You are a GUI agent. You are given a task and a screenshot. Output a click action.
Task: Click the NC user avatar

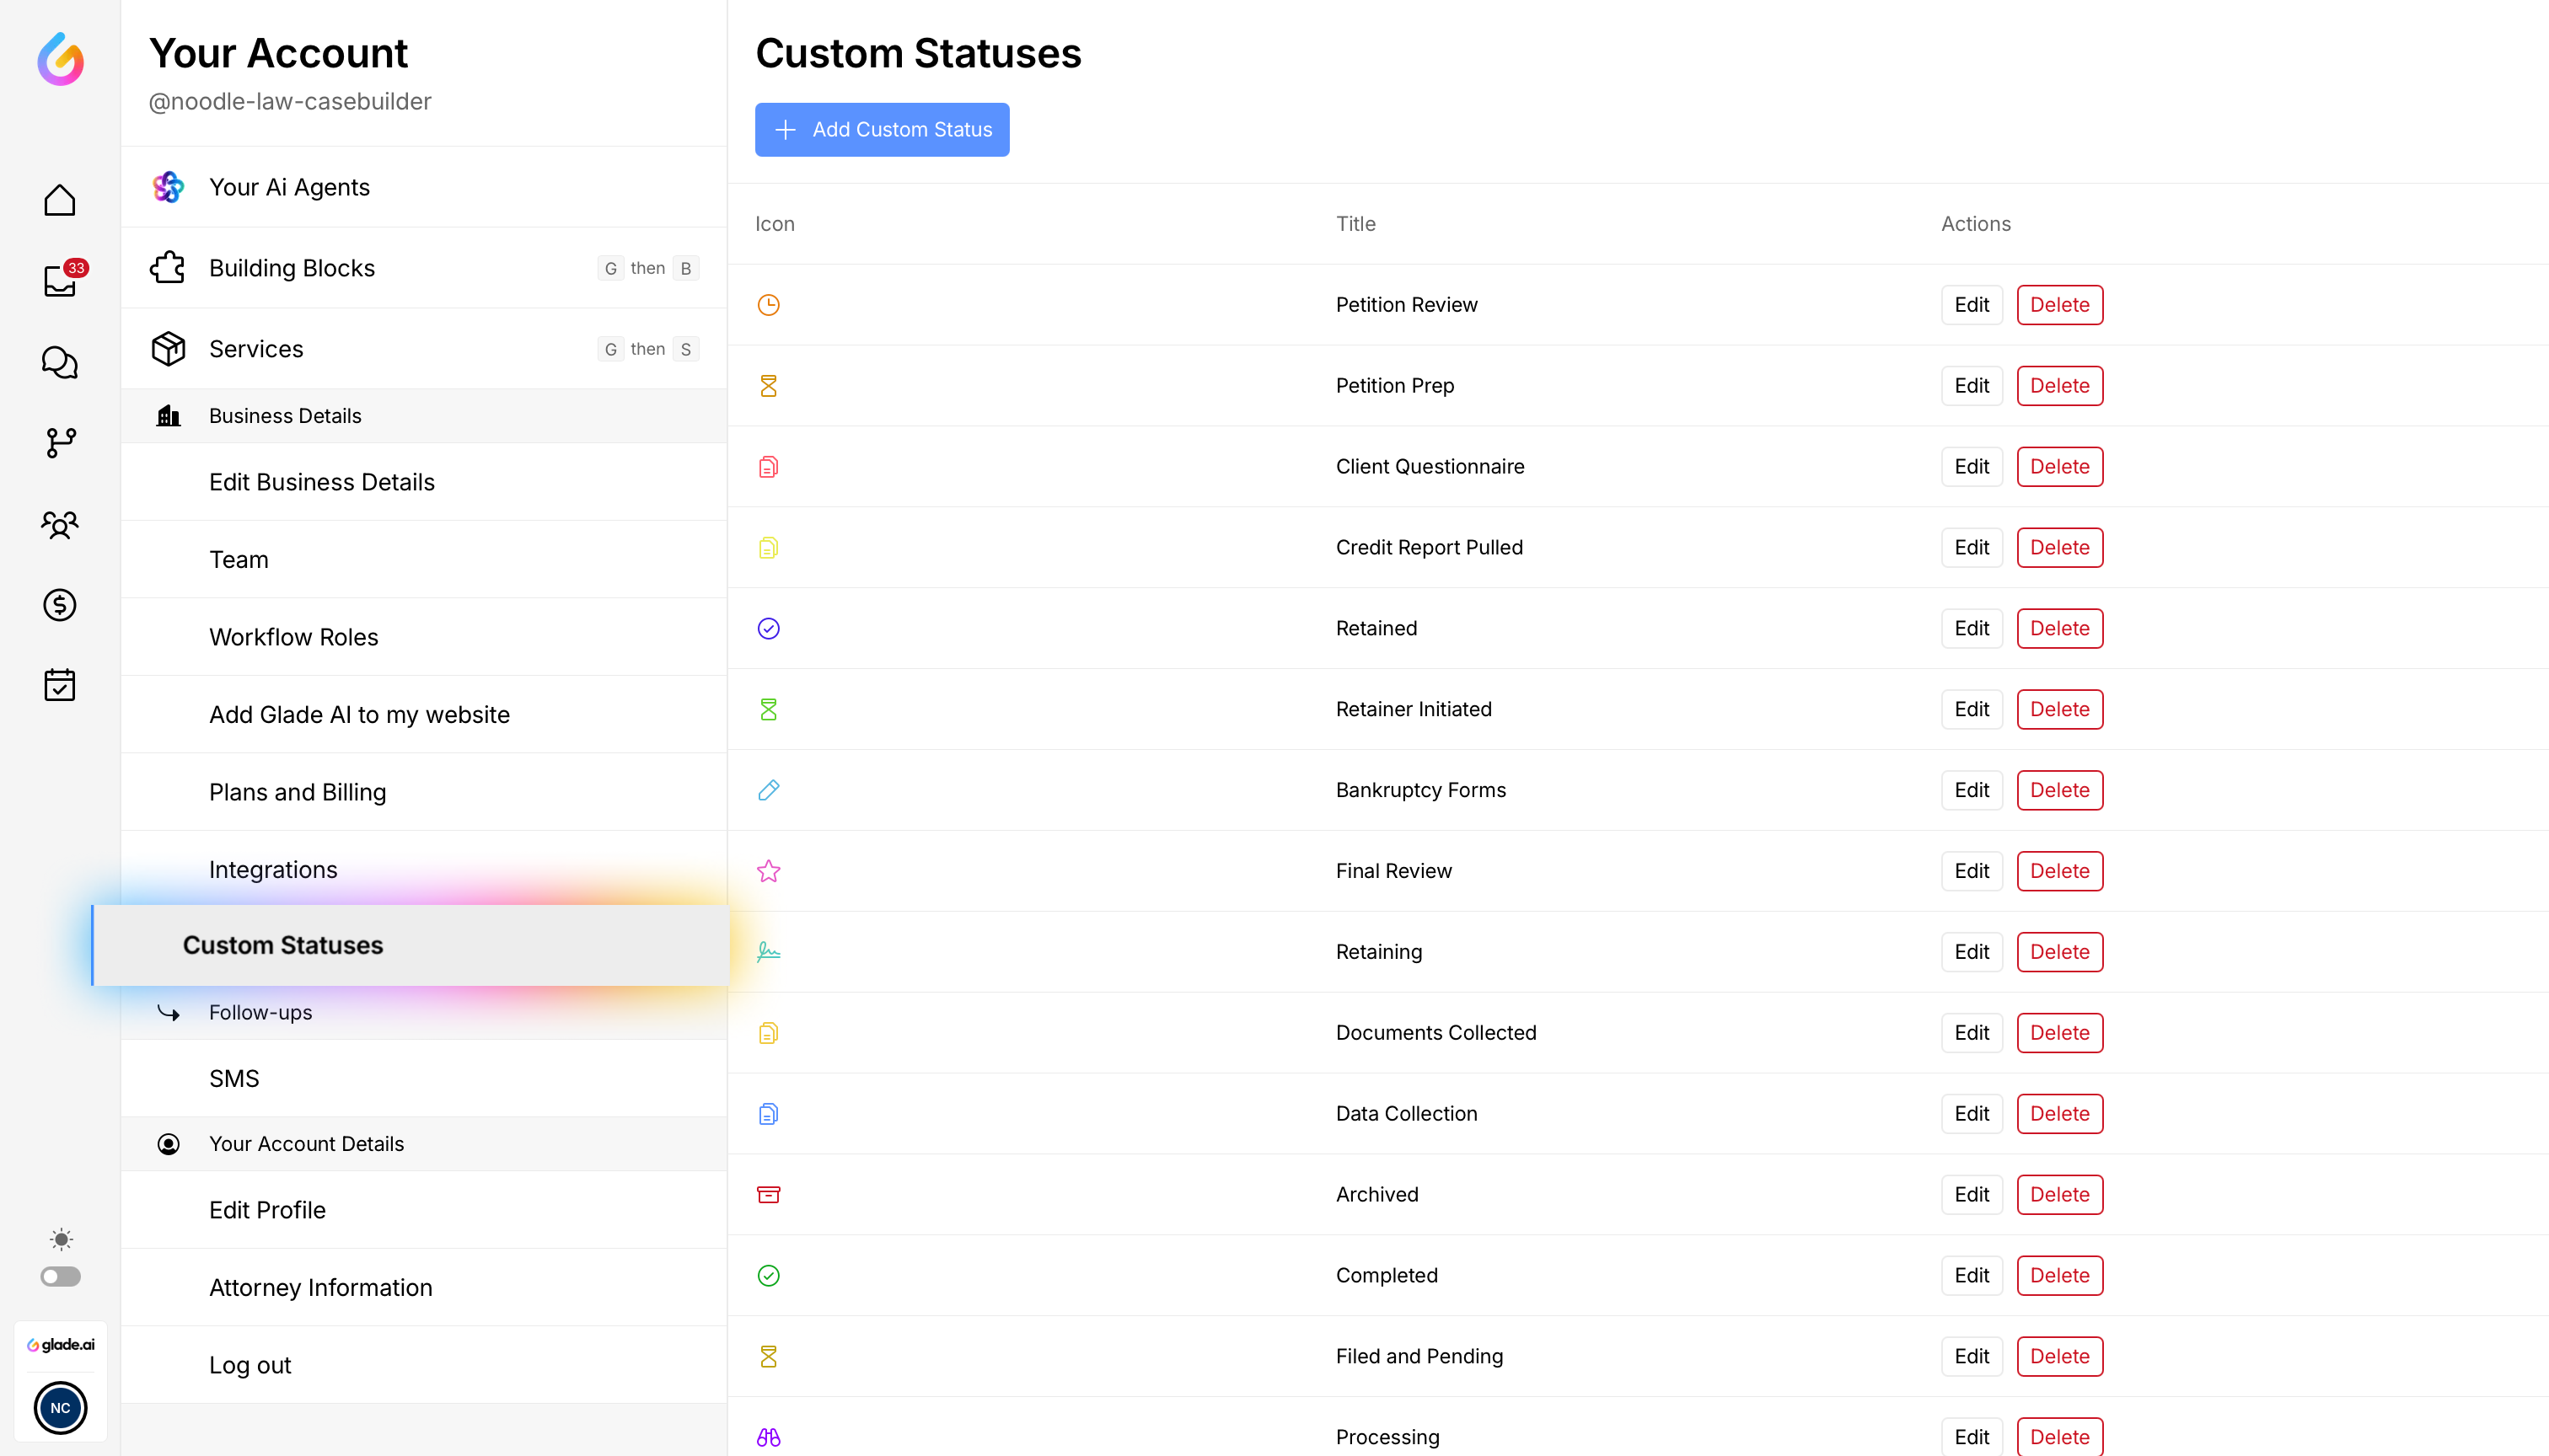(60, 1408)
